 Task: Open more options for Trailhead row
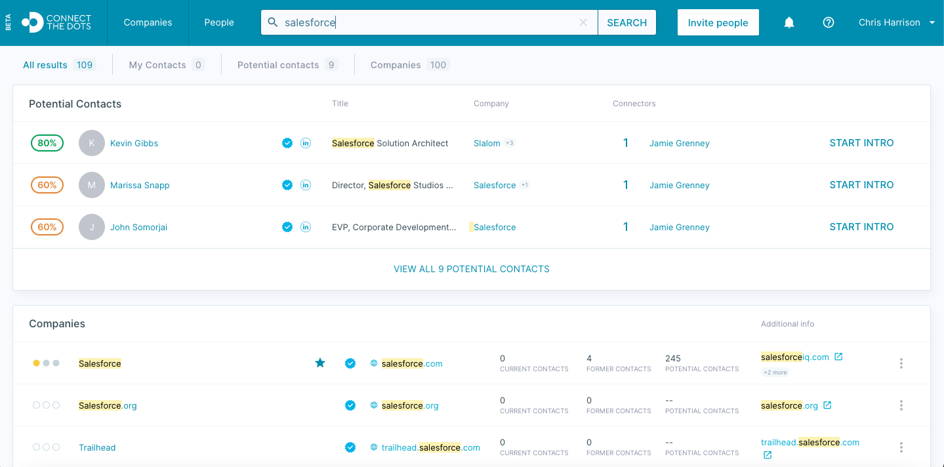(901, 447)
